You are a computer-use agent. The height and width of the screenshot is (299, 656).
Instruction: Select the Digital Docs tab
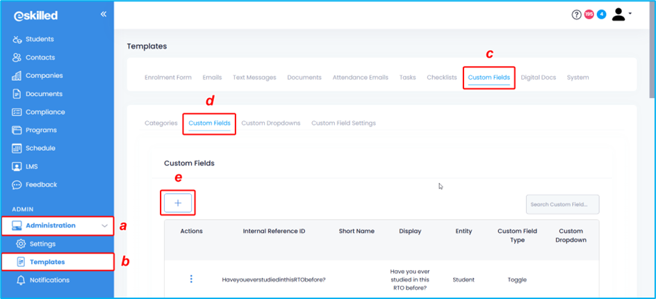pos(538,77)
